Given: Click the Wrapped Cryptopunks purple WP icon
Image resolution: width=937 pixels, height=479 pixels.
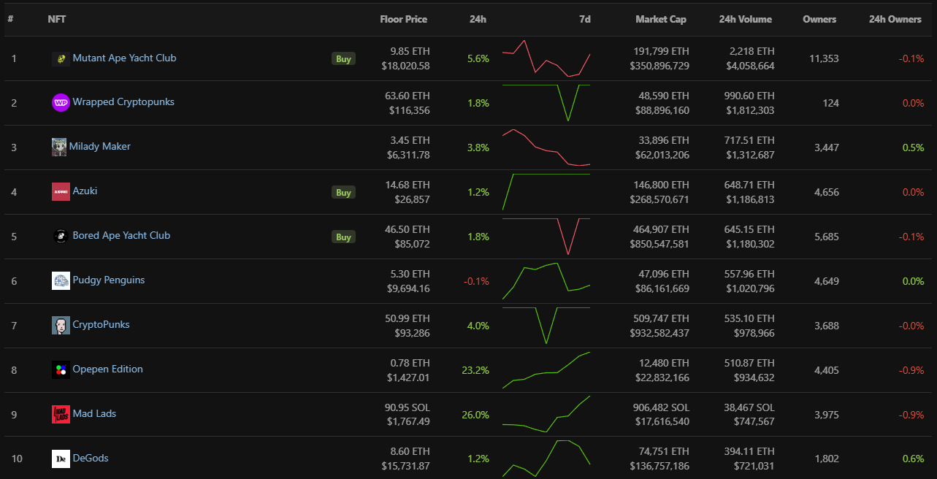Looking at the screenshot, I should click(61, 103).
